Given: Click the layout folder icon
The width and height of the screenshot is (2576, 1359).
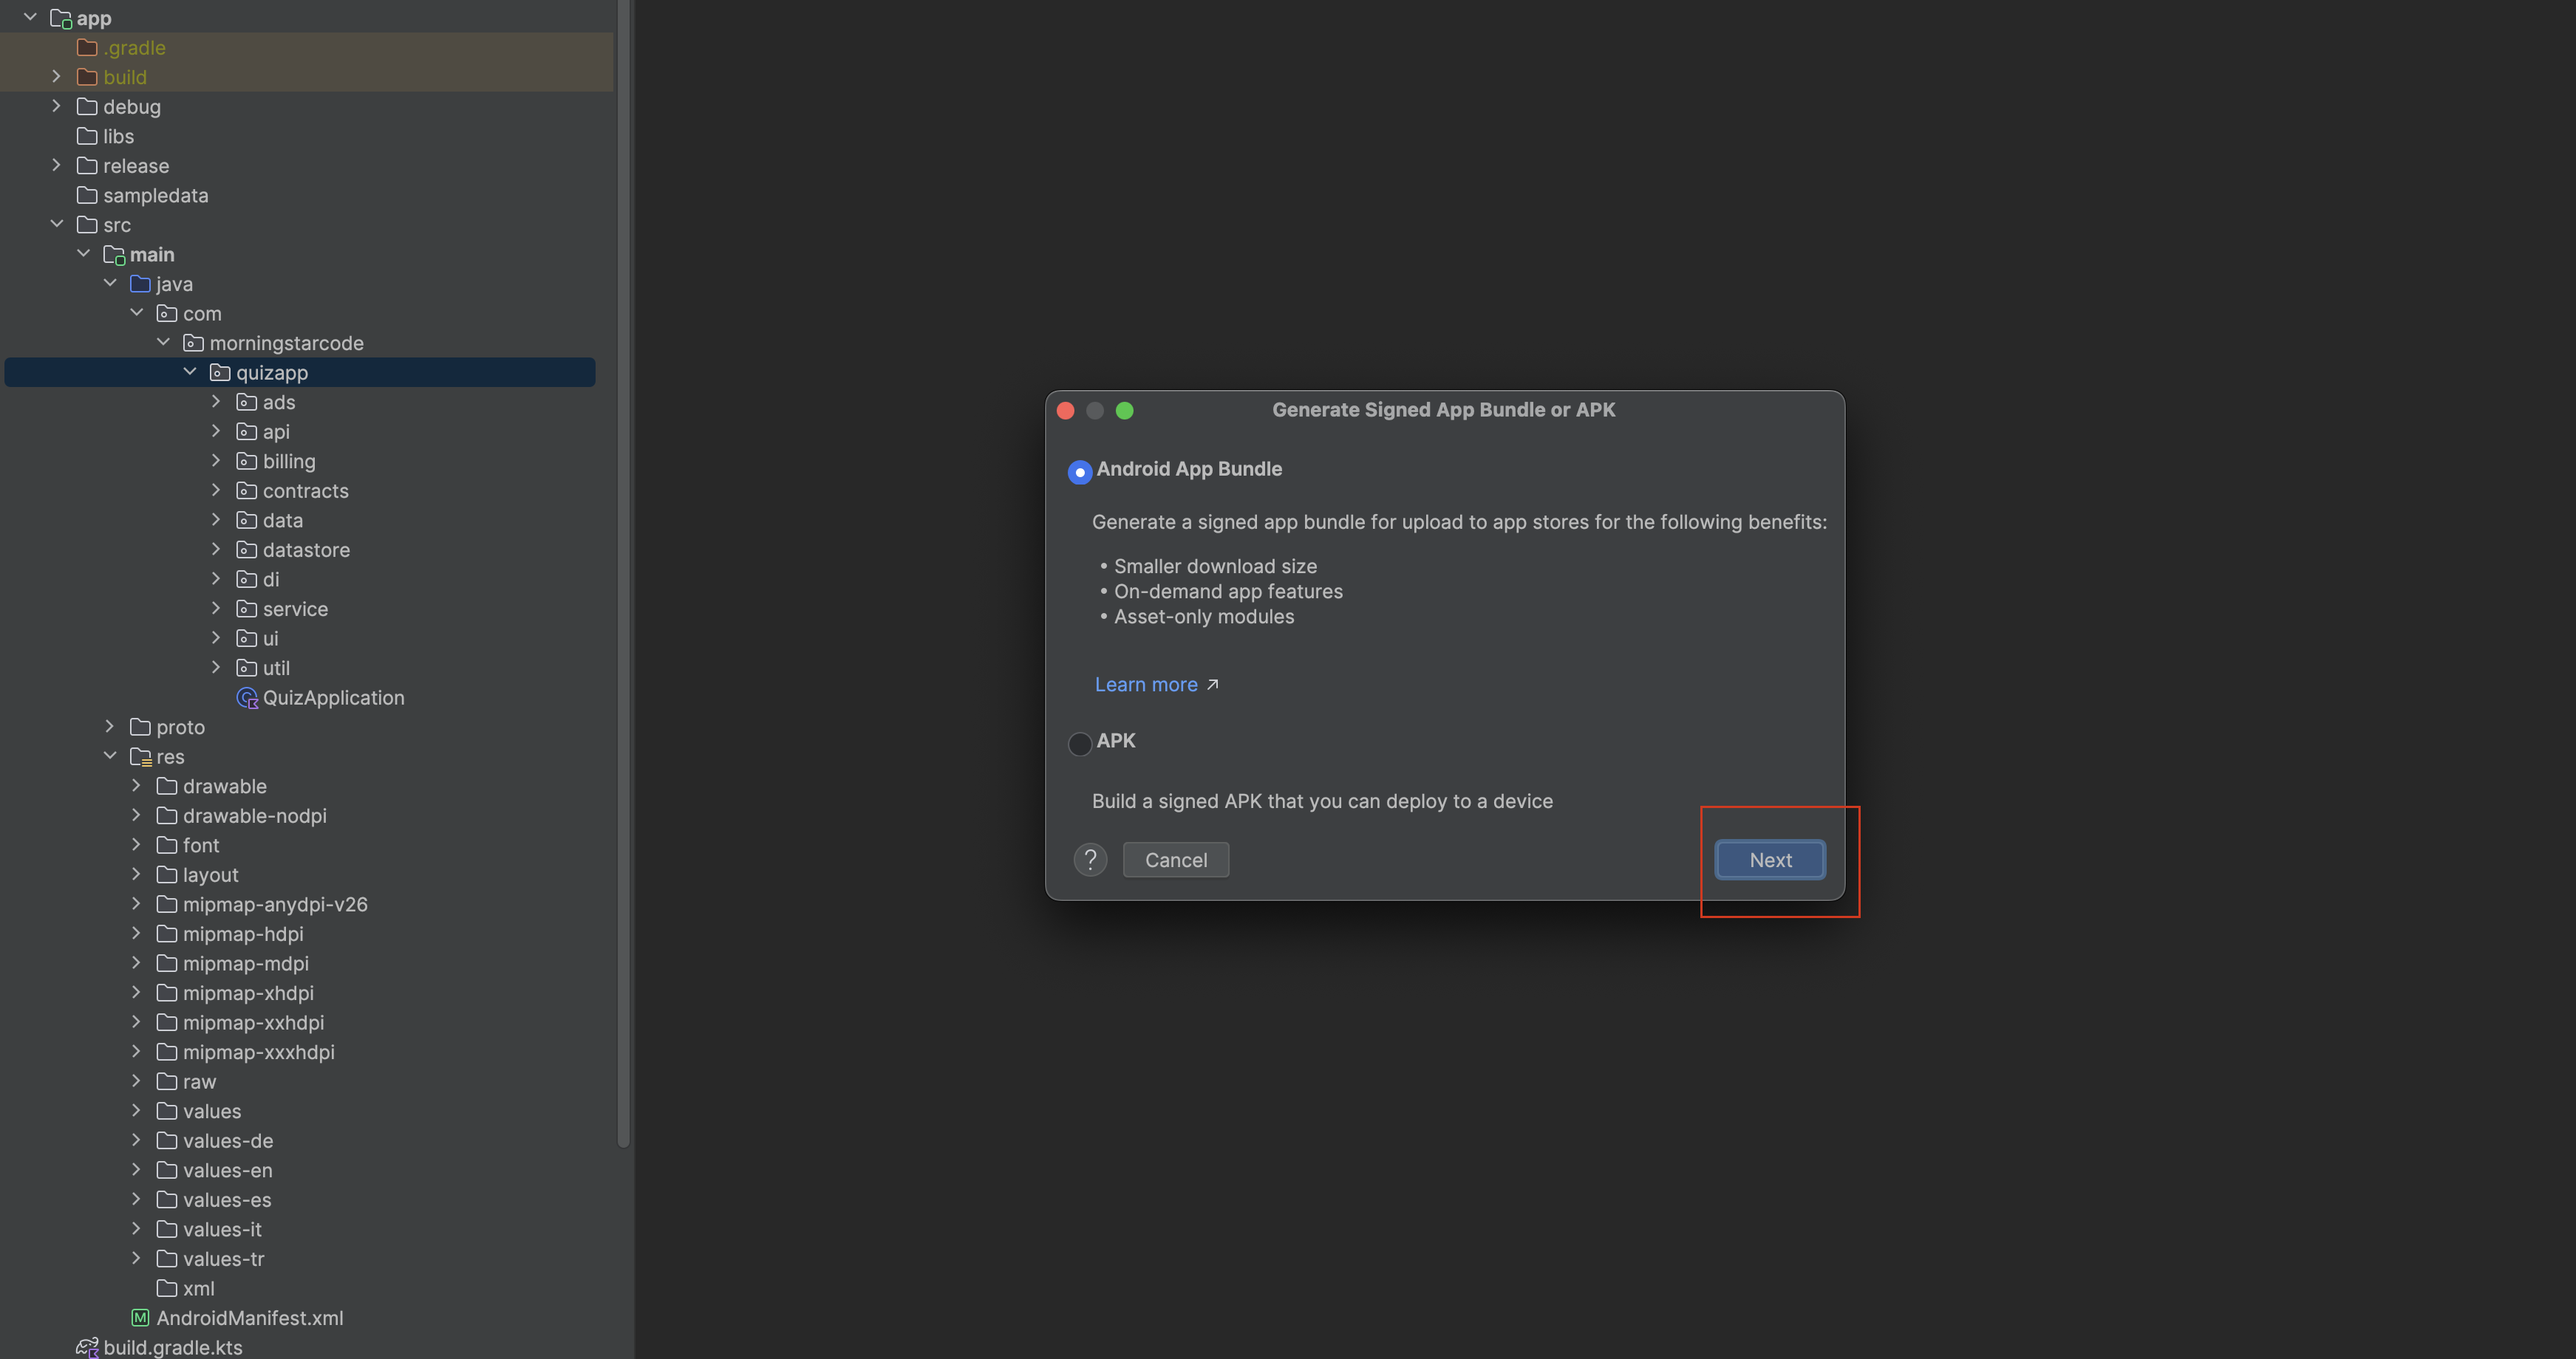Looking at the screenshot, I should [x=167, y=874].
